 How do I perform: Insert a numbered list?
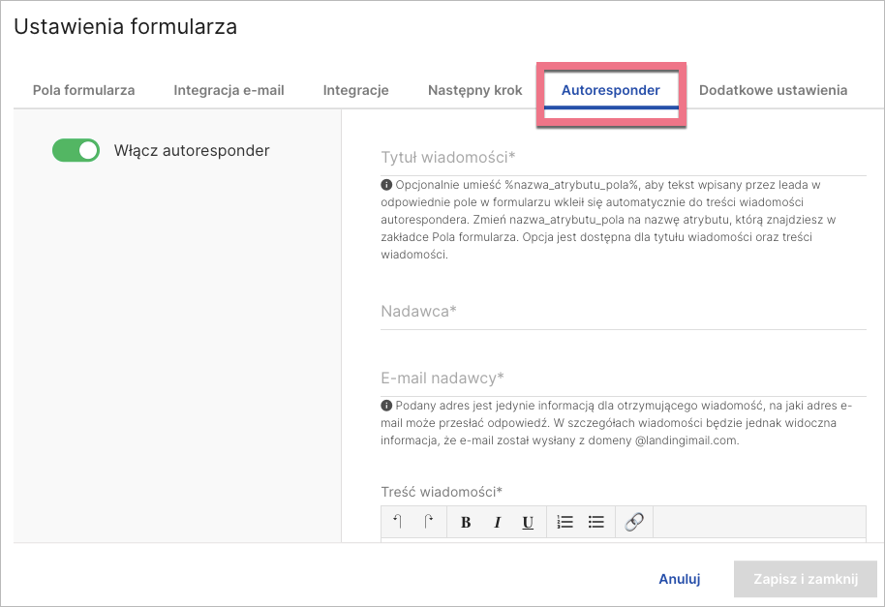click(x=565, y=522)
